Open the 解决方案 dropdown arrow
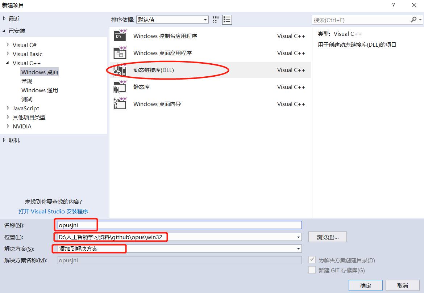The width and height of the screenshot is (424, 293). pos(298,249)
